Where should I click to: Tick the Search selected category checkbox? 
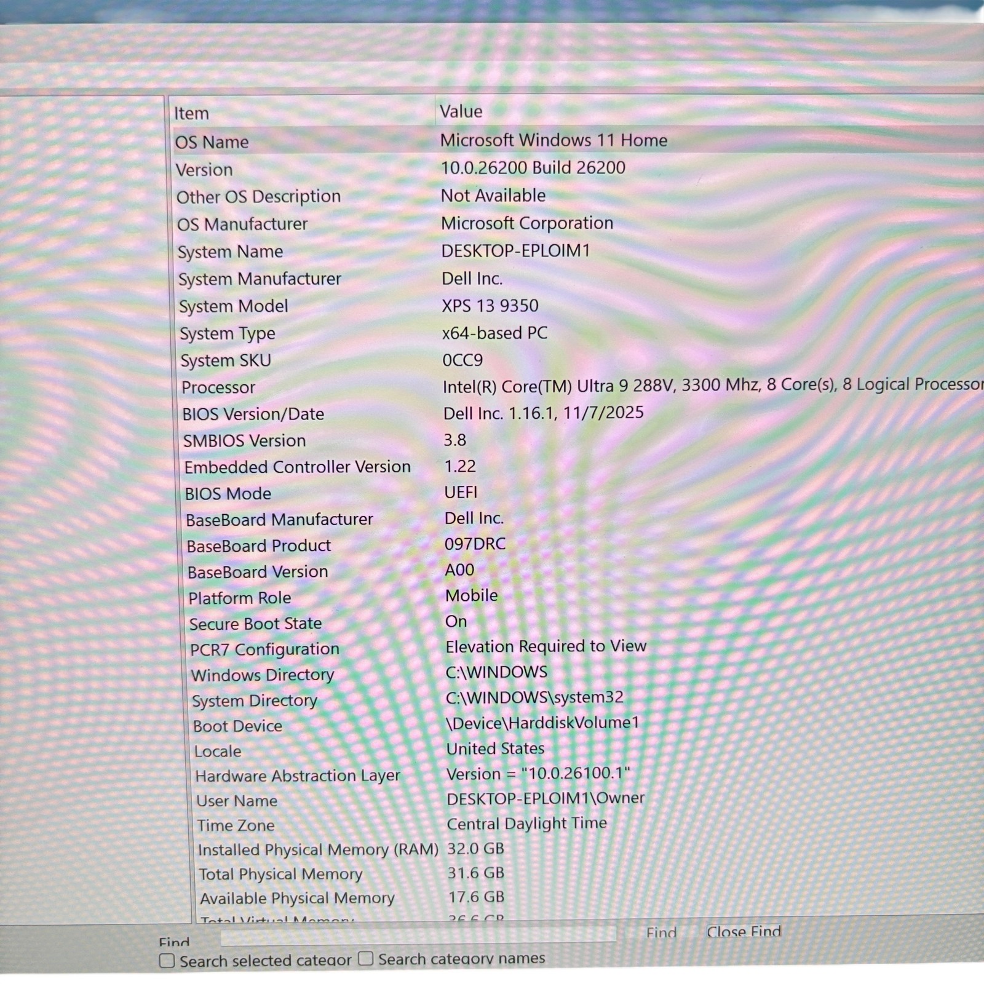(167, 961)
